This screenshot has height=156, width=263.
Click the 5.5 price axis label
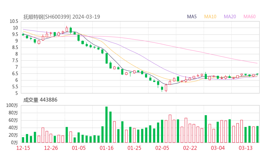coord(15,87)
